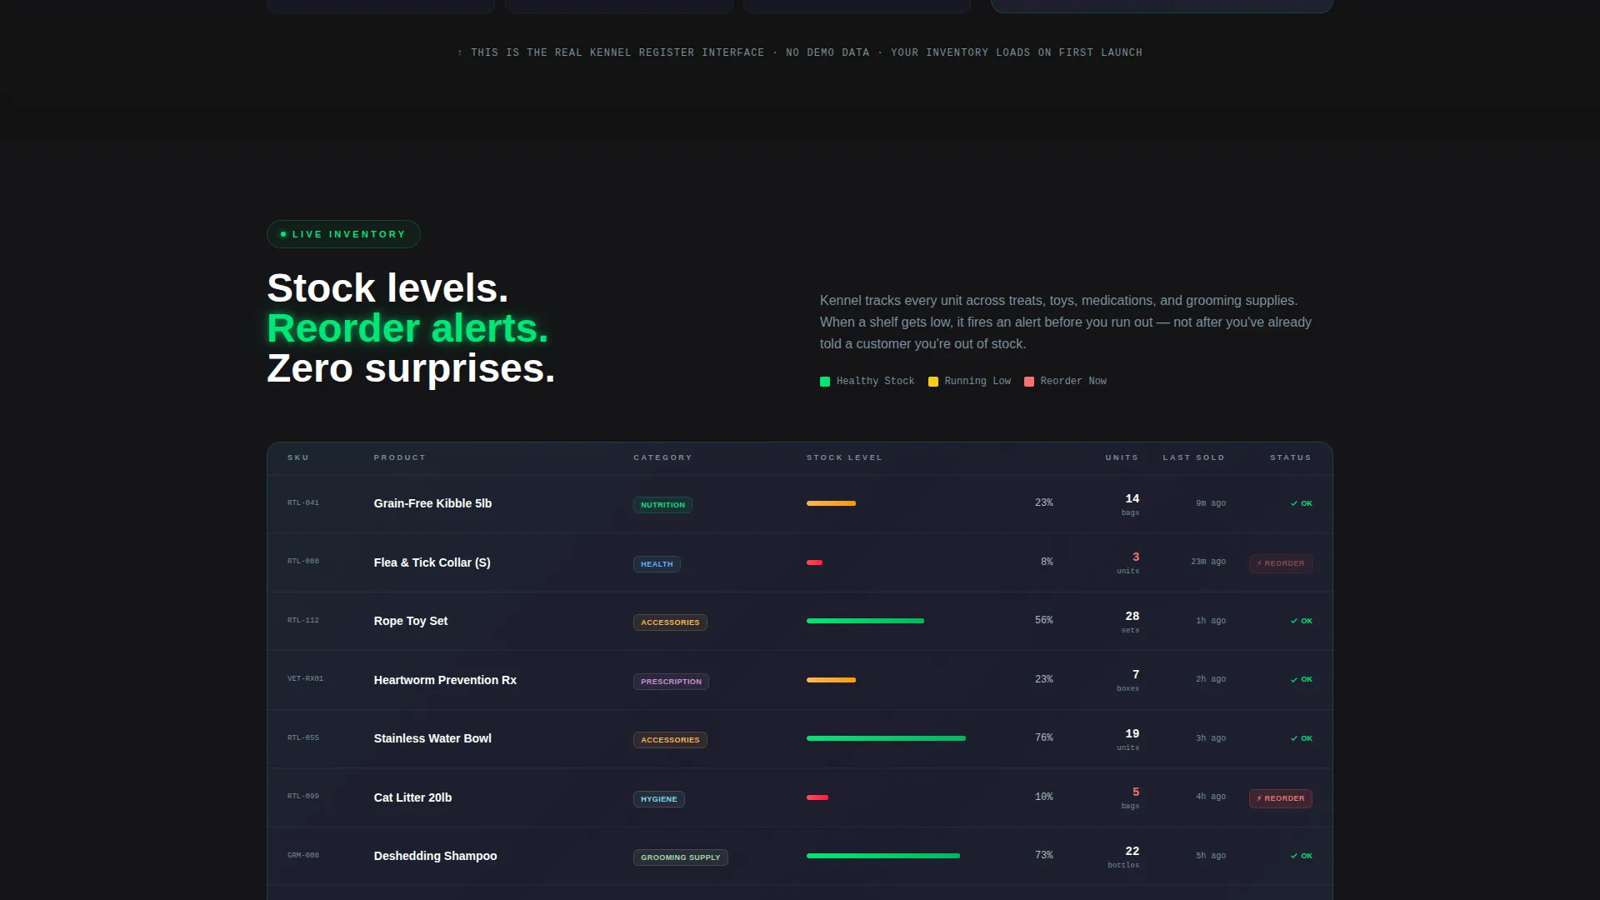Click the 10% stock percentage value
This screenshot has width=1600, height=900.
coord(1044,797)
